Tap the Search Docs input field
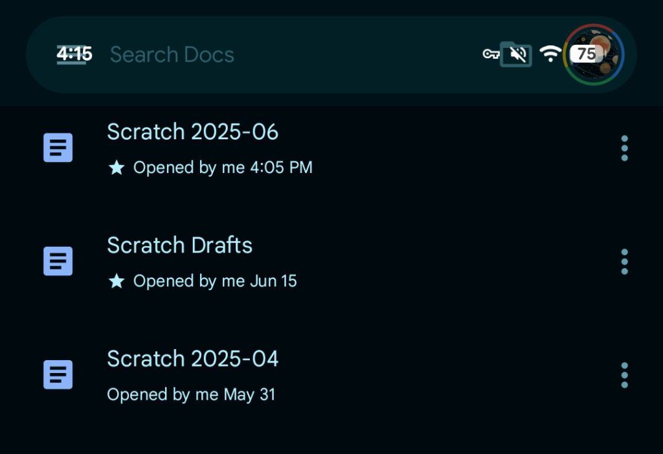 (x=172, y=54)
